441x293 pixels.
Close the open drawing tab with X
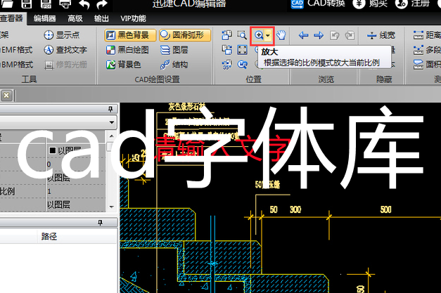coord(6,96)
